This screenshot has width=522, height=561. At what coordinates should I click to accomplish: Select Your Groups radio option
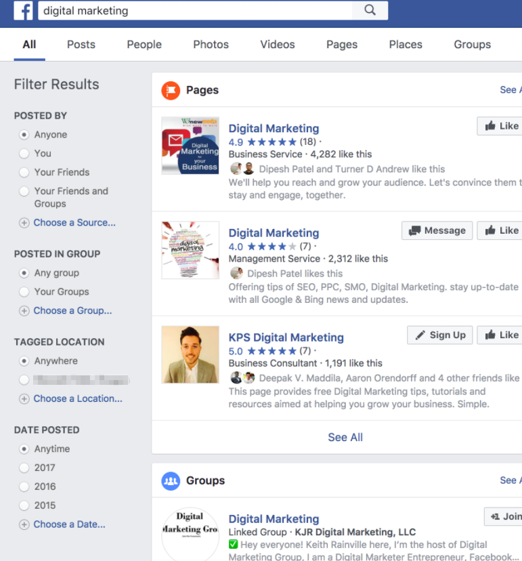tap(24, 292)
